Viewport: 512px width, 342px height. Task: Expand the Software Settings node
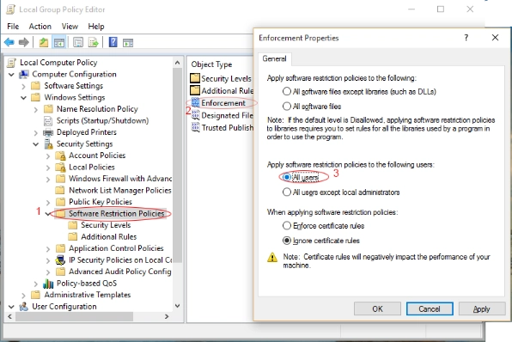click(23, 86)
